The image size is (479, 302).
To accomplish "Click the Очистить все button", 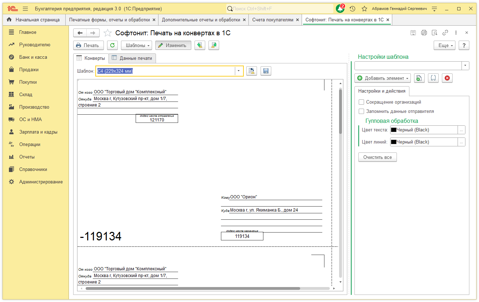I will pos(377,157).
